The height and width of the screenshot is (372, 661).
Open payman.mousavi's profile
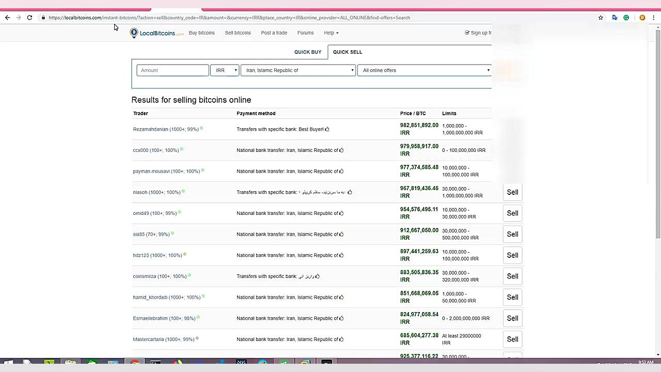tap(166, 172)
